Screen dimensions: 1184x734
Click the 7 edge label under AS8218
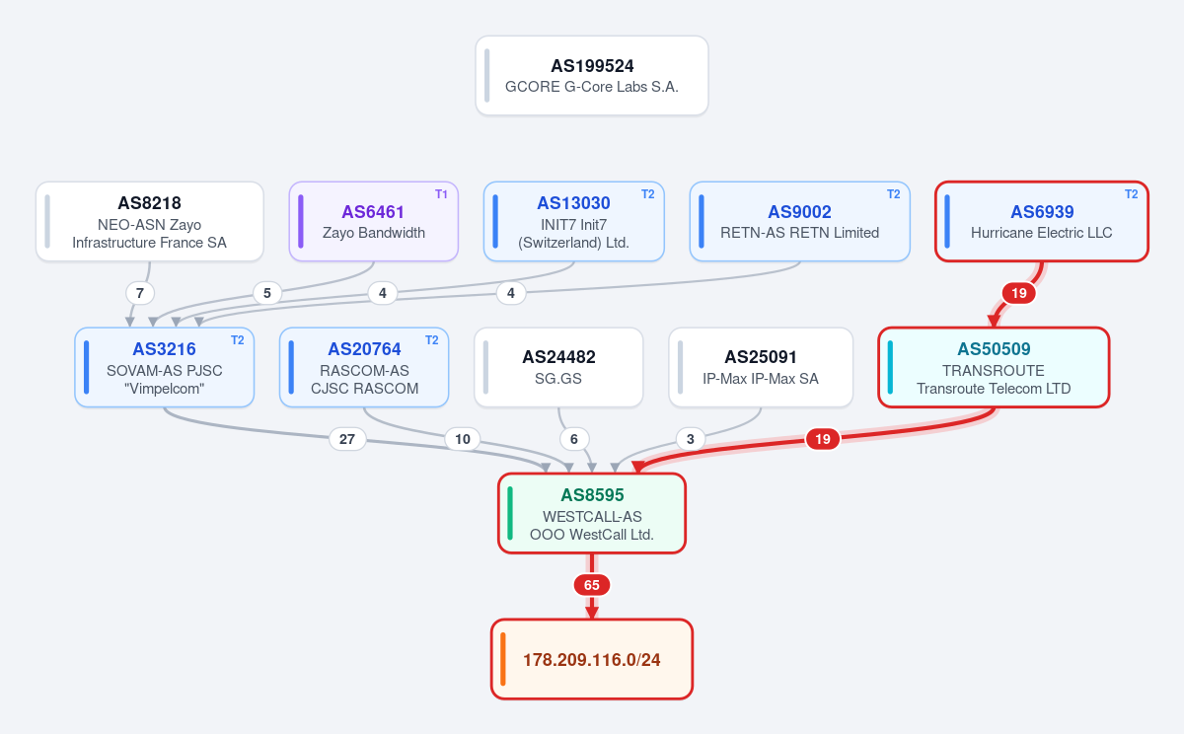click(x=140, y=293)
